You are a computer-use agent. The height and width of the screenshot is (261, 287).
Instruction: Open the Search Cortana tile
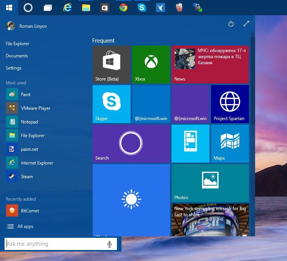coord(131,144)
